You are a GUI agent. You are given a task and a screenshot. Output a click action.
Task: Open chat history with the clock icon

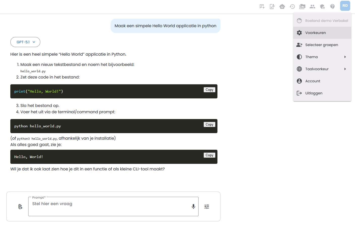click(x=292, y=7)
